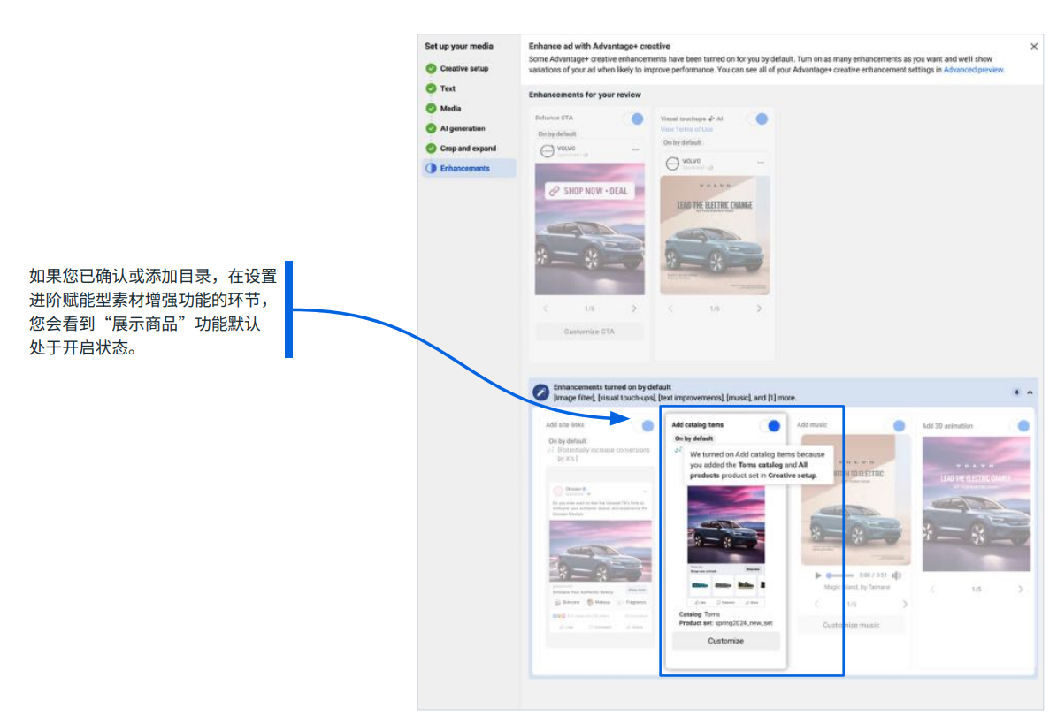The width and height of the screenshot is (1057, 724).
Task: Click green check icon beside Crop and expand
Action: pyautogui.click(x=431, y=149)
